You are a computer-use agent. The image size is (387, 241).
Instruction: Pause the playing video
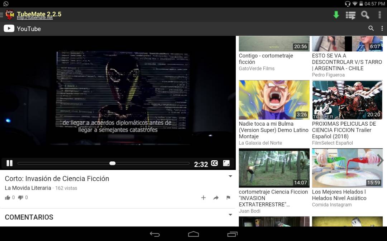coord(9,163)
